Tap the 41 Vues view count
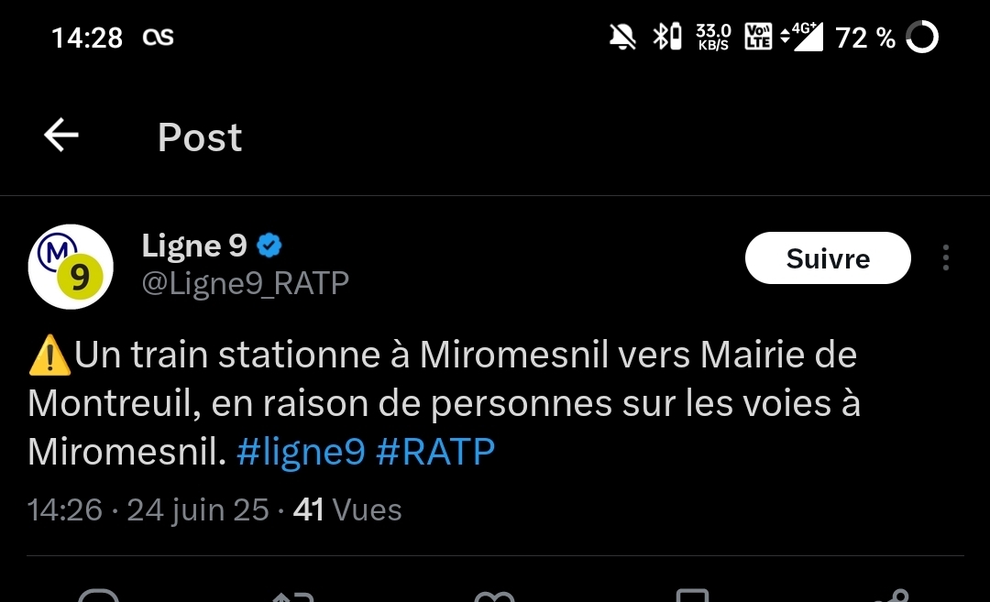This screenshot has width=990, height=602. (347, 509)
